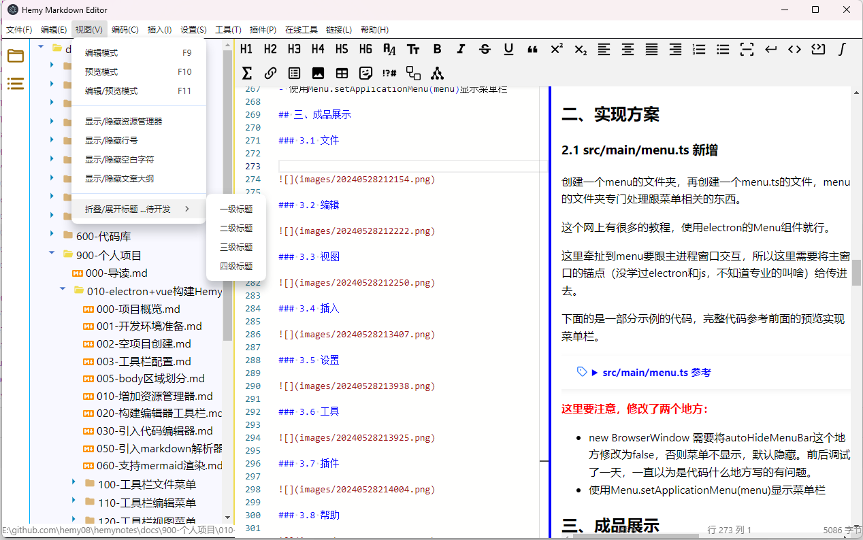Click the italic toolbar icon
This screenshot has height=540, width=863.
tap(461, 49)
